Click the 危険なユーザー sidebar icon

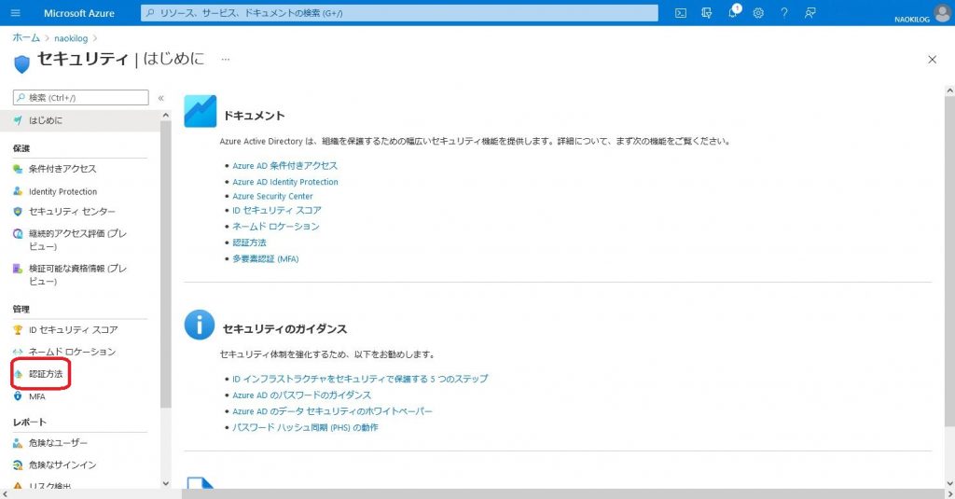click(x=18, y=443)
